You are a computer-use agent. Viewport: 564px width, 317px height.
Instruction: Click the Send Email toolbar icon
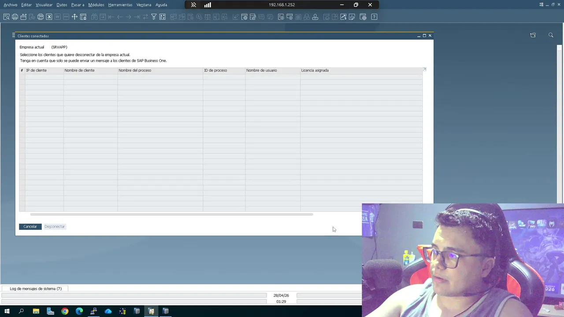coord(23,17)
